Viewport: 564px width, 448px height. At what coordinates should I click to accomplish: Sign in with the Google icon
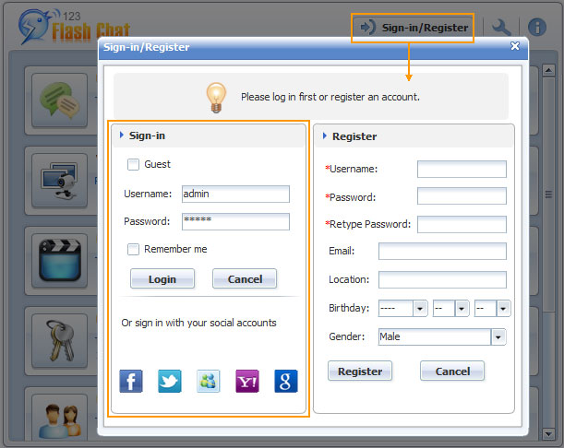click(286, 381)
